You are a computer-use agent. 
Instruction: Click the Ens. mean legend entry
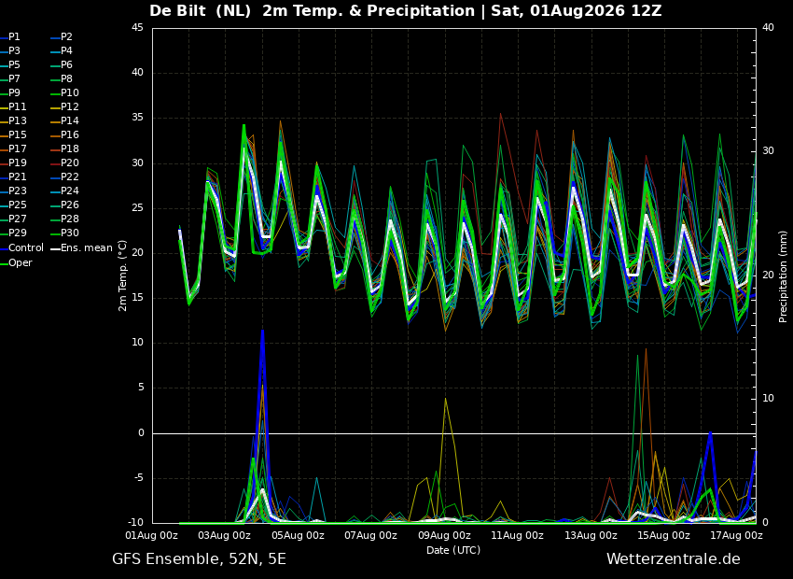[82, 248]
